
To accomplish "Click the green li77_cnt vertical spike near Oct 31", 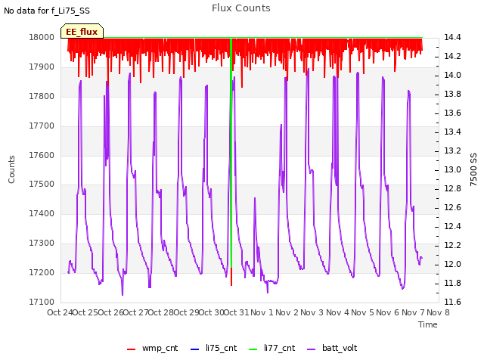I will click(231, 154).
